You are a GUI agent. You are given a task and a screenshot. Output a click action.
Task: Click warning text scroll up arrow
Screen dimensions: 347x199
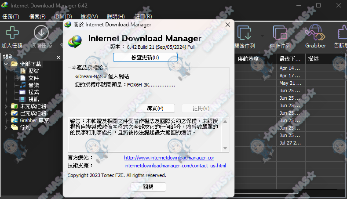[225, 122]
